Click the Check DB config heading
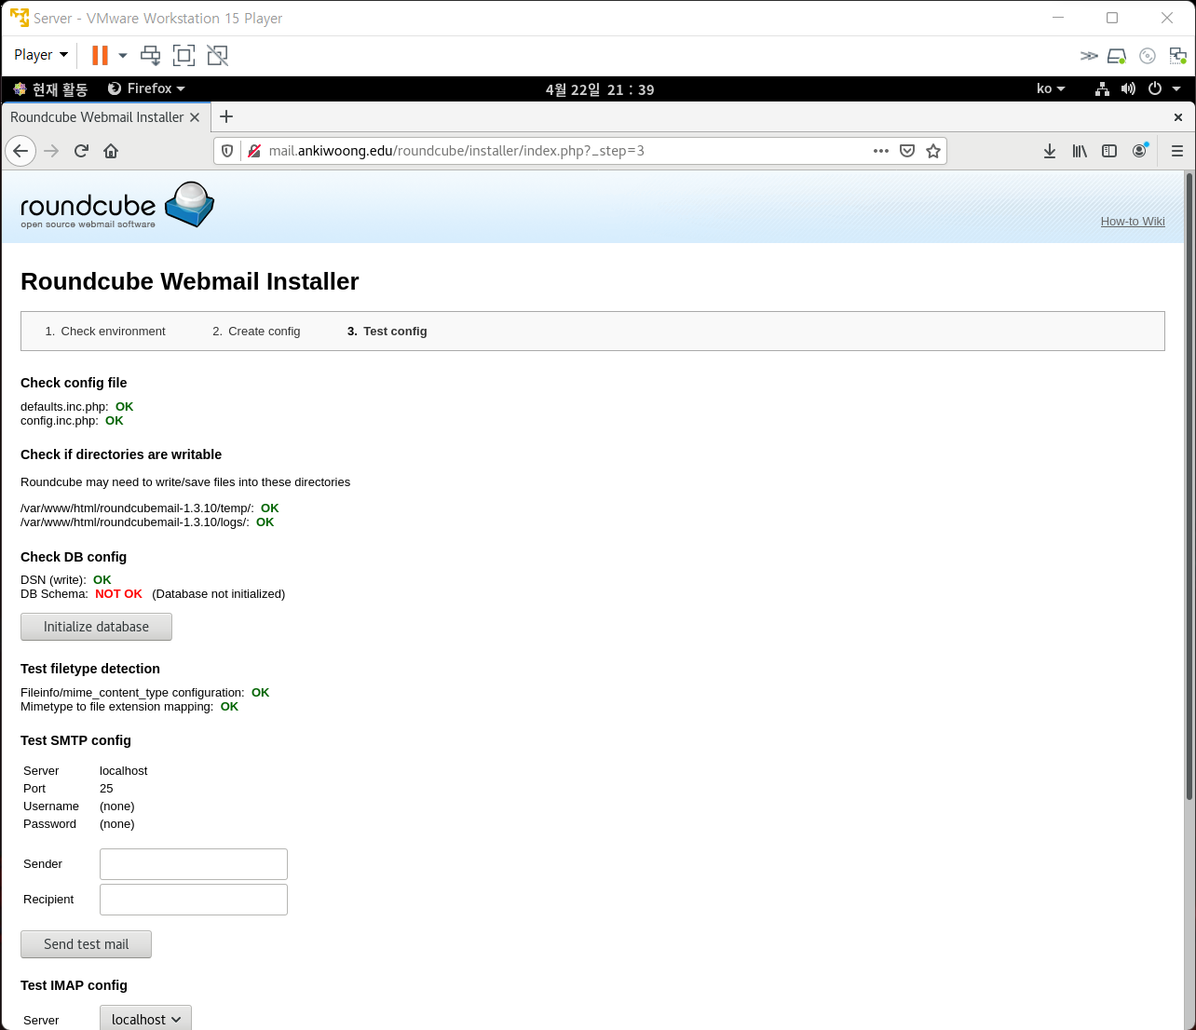1196x1030 pixels. click(x=74, y=557)
